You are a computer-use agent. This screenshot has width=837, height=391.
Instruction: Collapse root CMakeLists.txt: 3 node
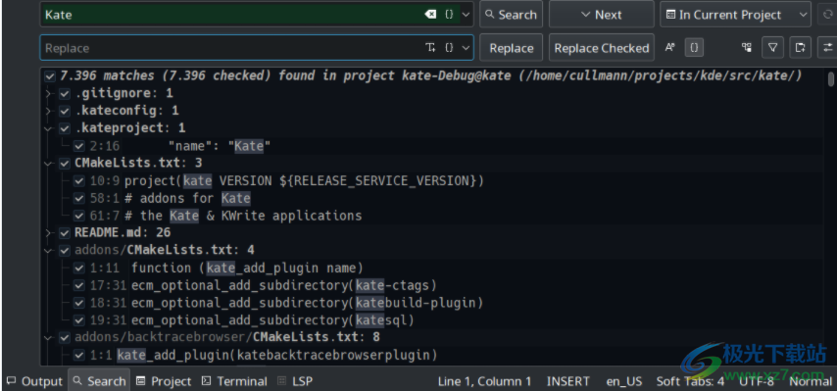coord(49,163)
